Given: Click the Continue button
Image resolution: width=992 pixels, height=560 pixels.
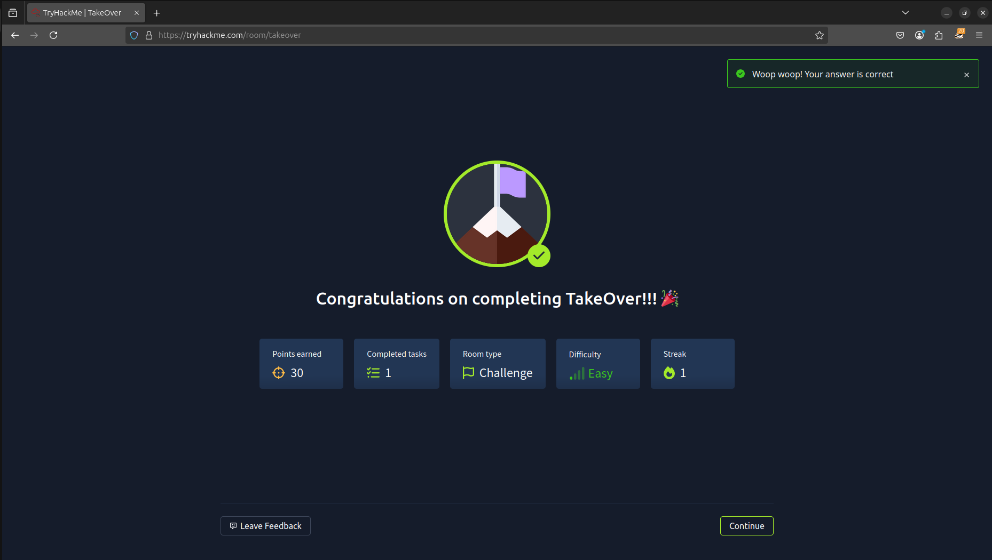Looking at the screenshot, I should point(746,526).
